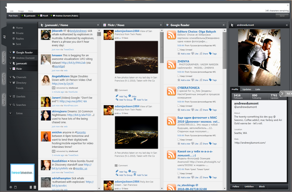
Task: Expand Google Reader account in sidebar
Action: tap(11, 52)
